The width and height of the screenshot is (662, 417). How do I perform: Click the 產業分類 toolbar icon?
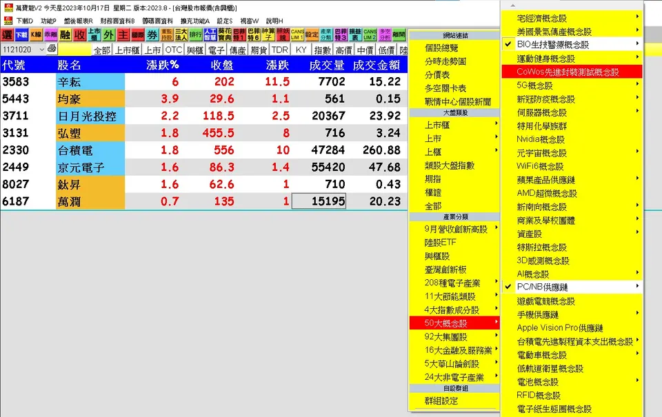(x=326, y=34)
